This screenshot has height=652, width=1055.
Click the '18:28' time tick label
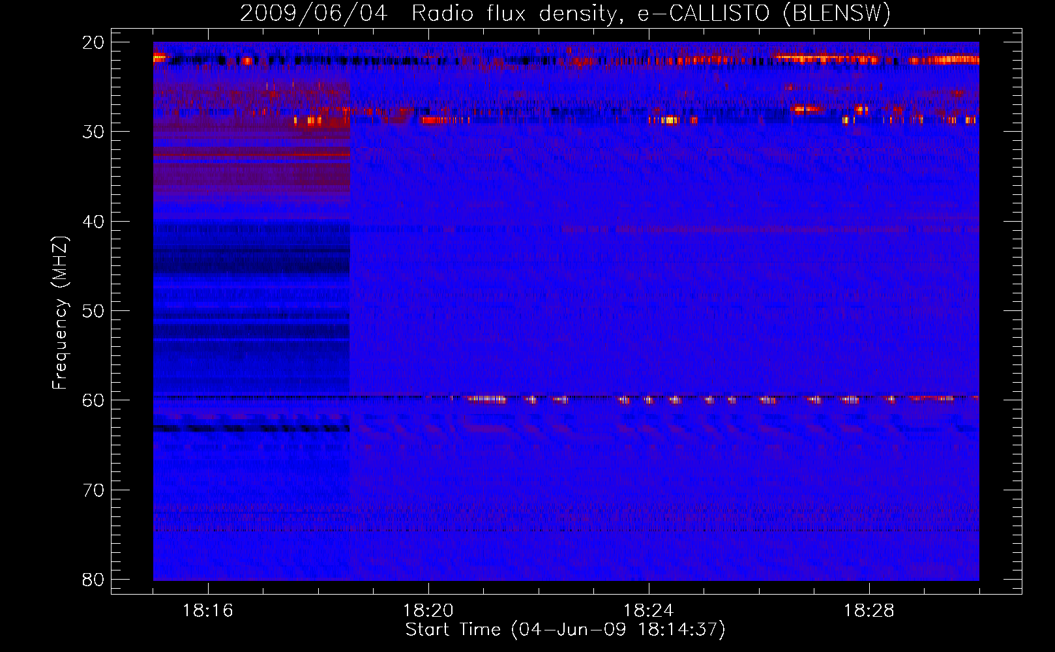tap(869, 611)
